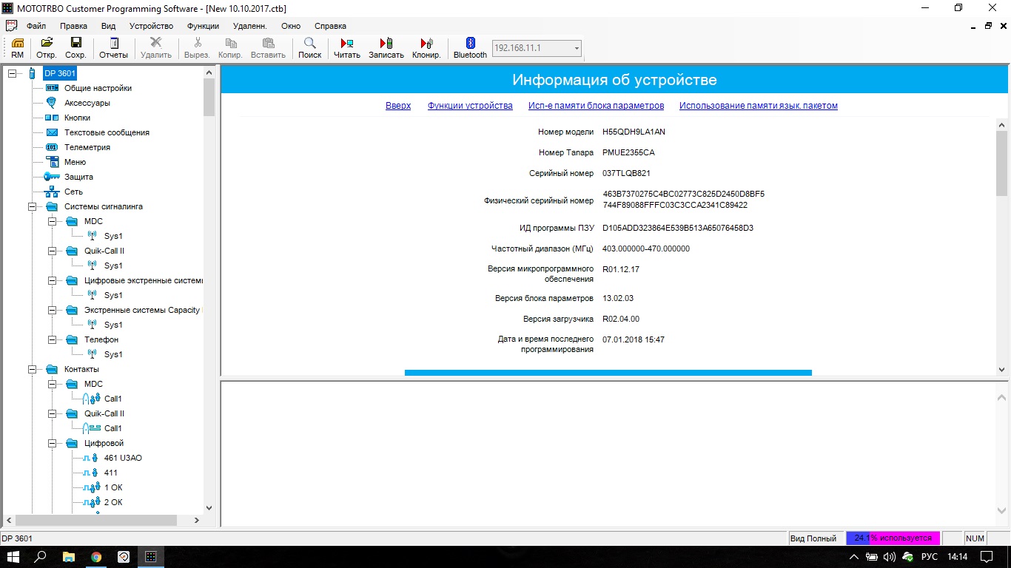This screenshot has height=568, width=1011.
Task: Open the Правка menu
Action: 73,26
